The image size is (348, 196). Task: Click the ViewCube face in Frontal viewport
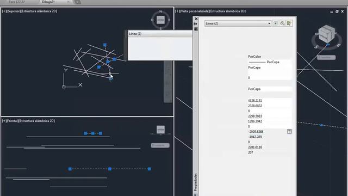[161, 130]
